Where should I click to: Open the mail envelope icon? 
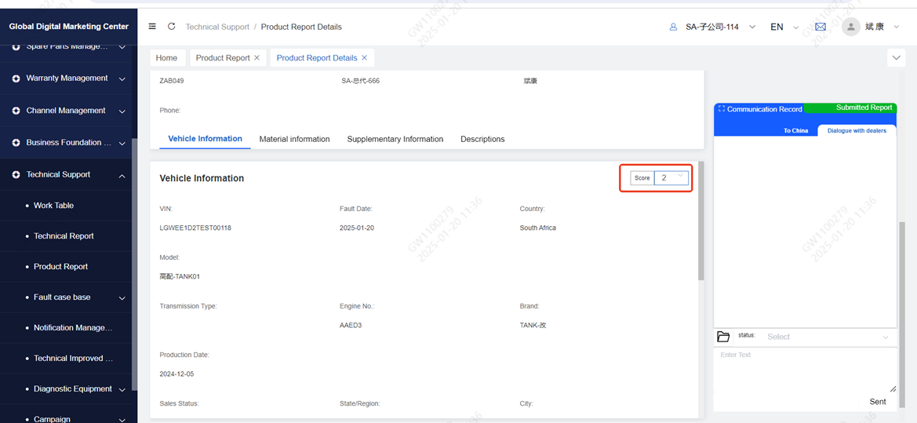[x=821, y=27]
